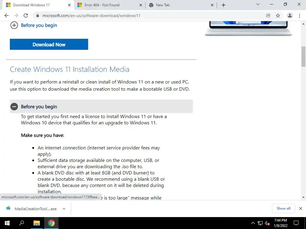The image size is (306, 229).
Task: Click scrollbar down arrow
Action: (303, 197)
